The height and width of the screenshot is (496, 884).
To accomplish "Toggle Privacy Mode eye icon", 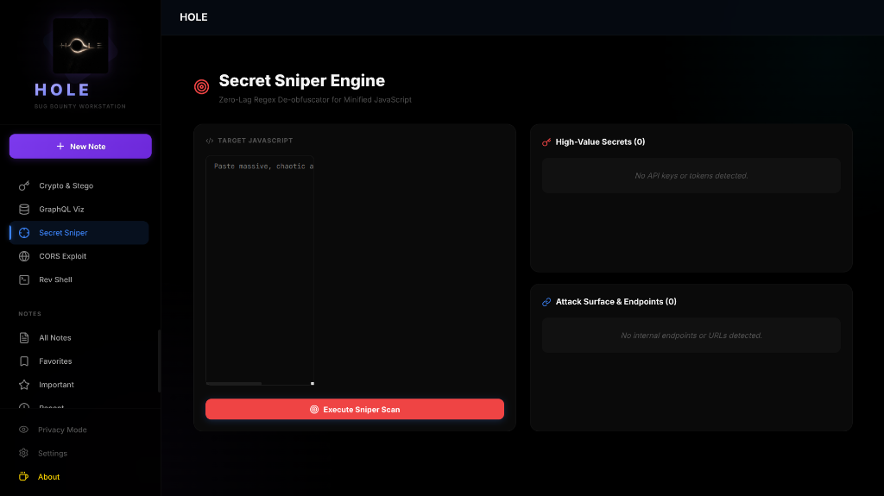I will (x=23, y=430).
